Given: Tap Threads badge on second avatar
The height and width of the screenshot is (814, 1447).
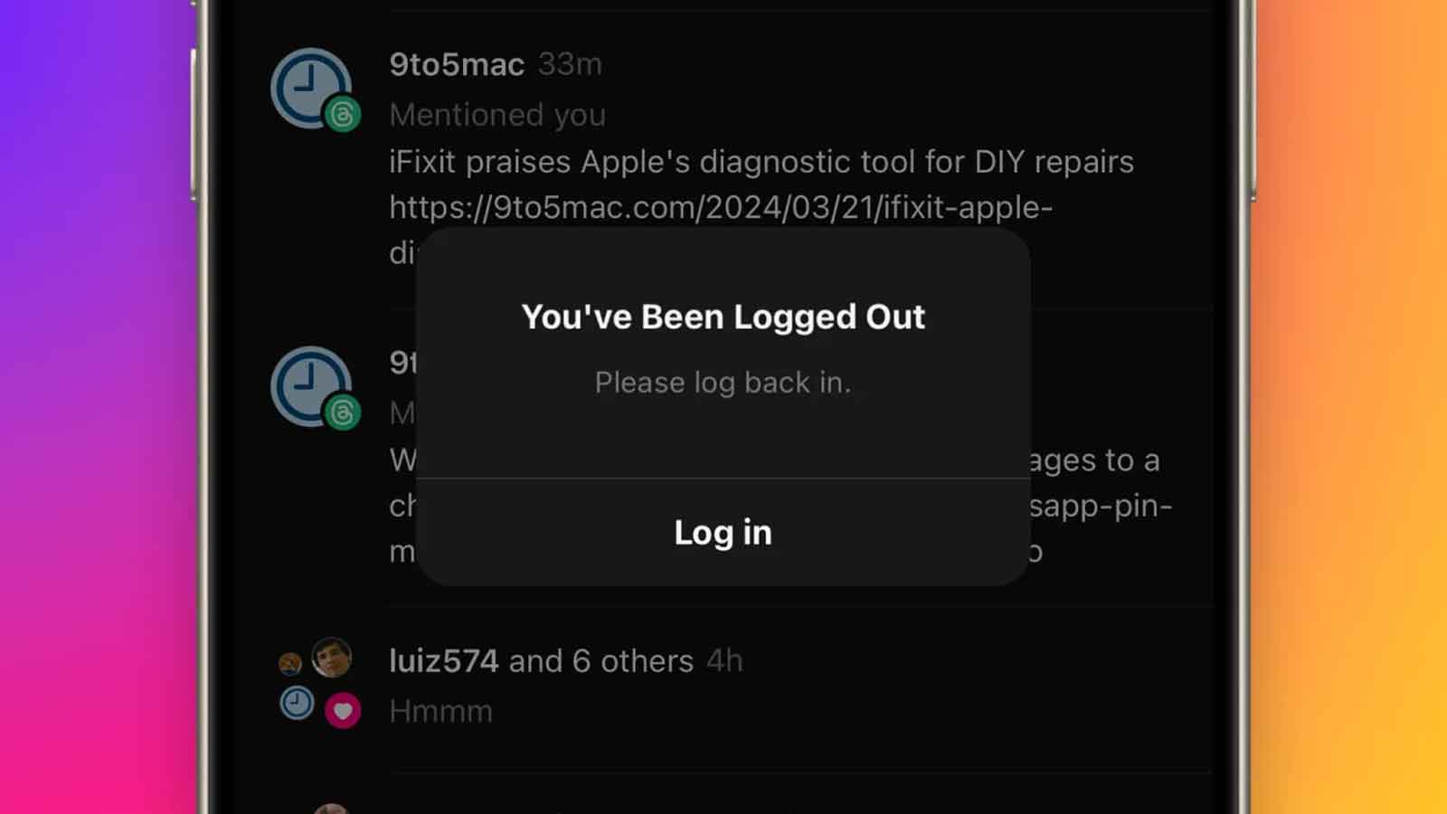Looking at the screenshot, I should click(x=343, y=412).
